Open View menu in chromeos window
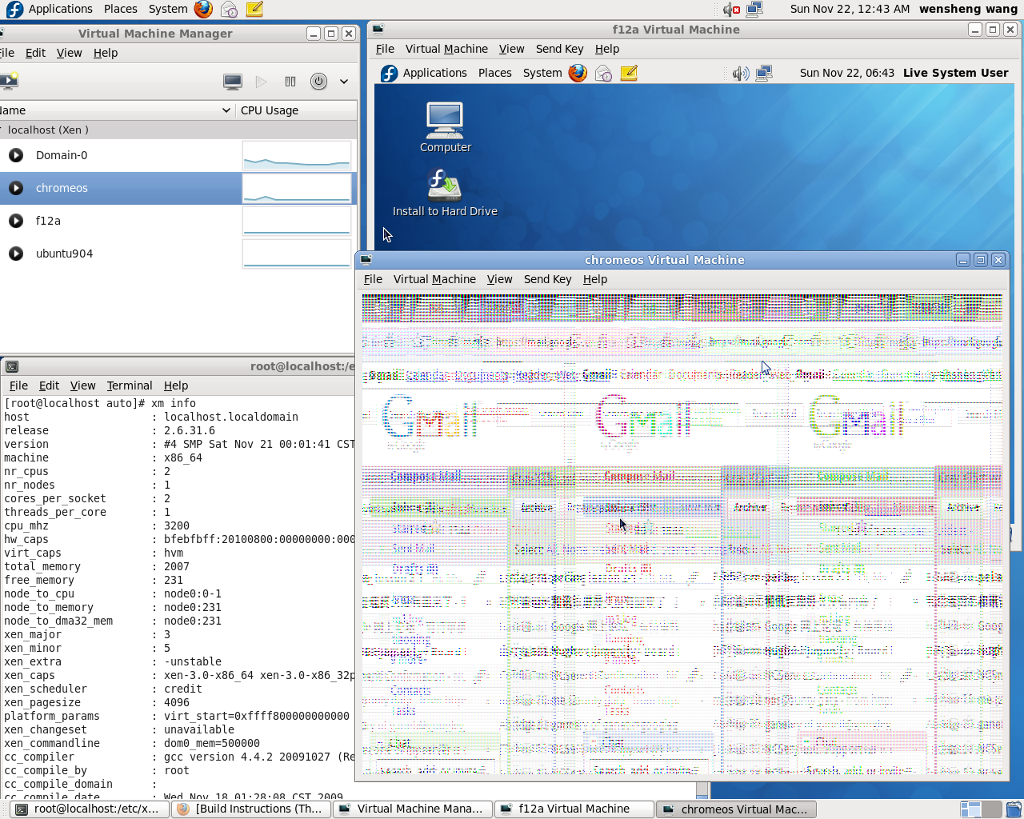The width and height of the screenshot is (1024, 819). click(x=499, y=279)
